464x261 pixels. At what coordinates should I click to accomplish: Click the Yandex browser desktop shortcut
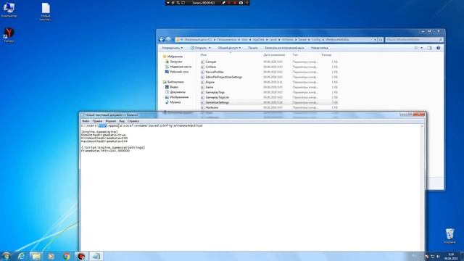tap(9, 36)
